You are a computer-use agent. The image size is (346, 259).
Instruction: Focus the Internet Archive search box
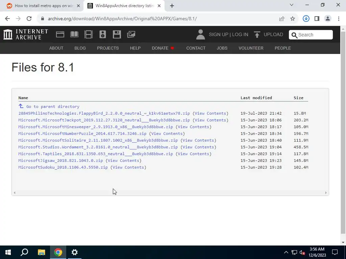(311, 35)
